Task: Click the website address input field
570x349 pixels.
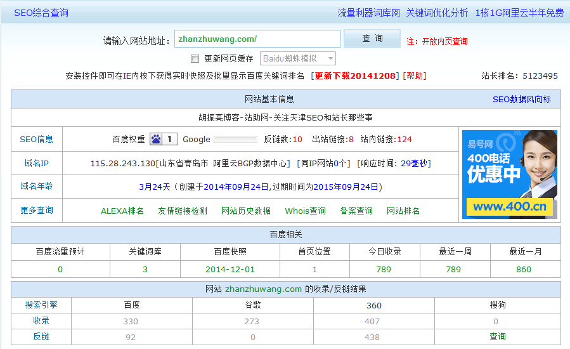Action: [x=257, y=39]
